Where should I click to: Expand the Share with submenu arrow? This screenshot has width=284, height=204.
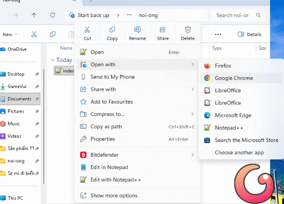coord(192,89)
